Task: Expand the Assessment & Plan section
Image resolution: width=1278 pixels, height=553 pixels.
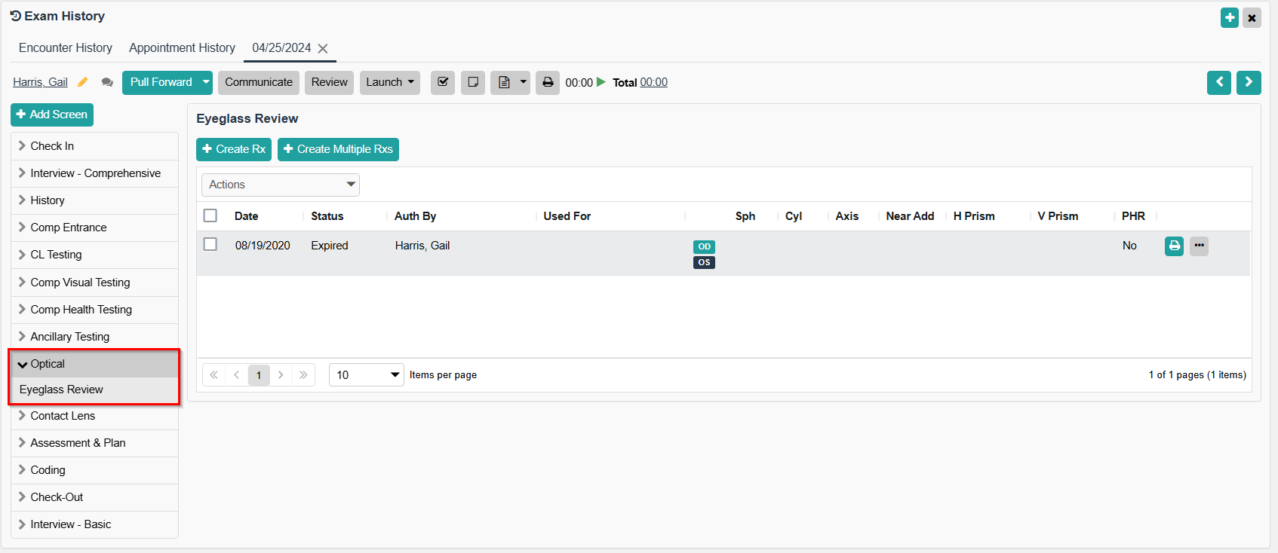Action: tap(78, 443)
